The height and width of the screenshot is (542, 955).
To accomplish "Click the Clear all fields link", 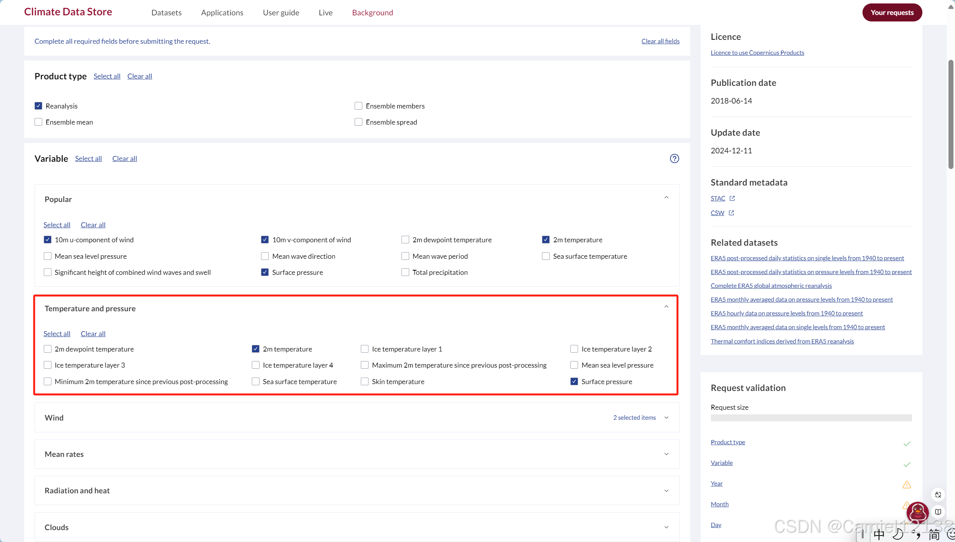I will [660, 41].
